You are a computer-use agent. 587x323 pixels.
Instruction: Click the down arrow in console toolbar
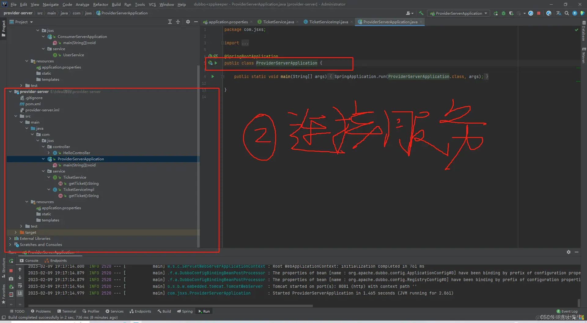pyautogui.click(x=20, y=277)
